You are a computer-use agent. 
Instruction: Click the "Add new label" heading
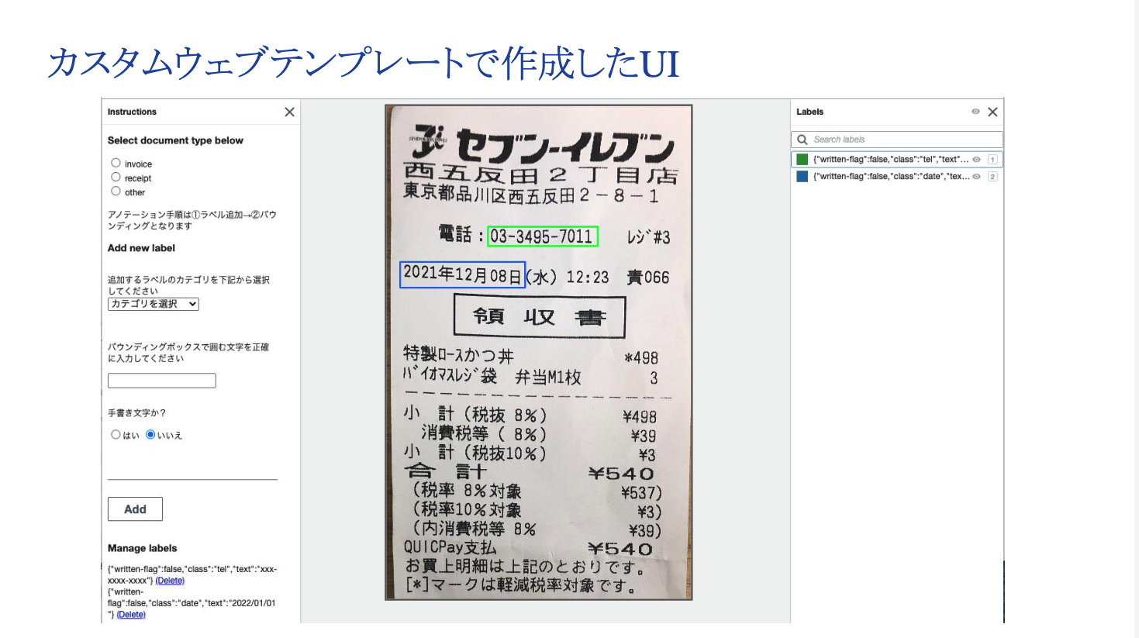pos(141,248)
